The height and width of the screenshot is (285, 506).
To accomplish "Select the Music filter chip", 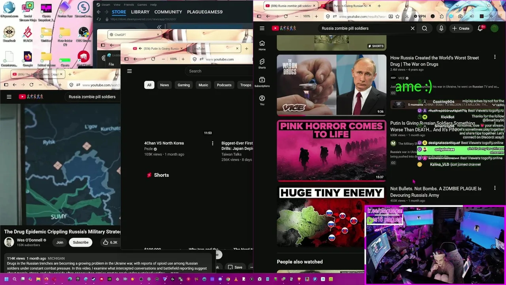I will coord(203,85).
